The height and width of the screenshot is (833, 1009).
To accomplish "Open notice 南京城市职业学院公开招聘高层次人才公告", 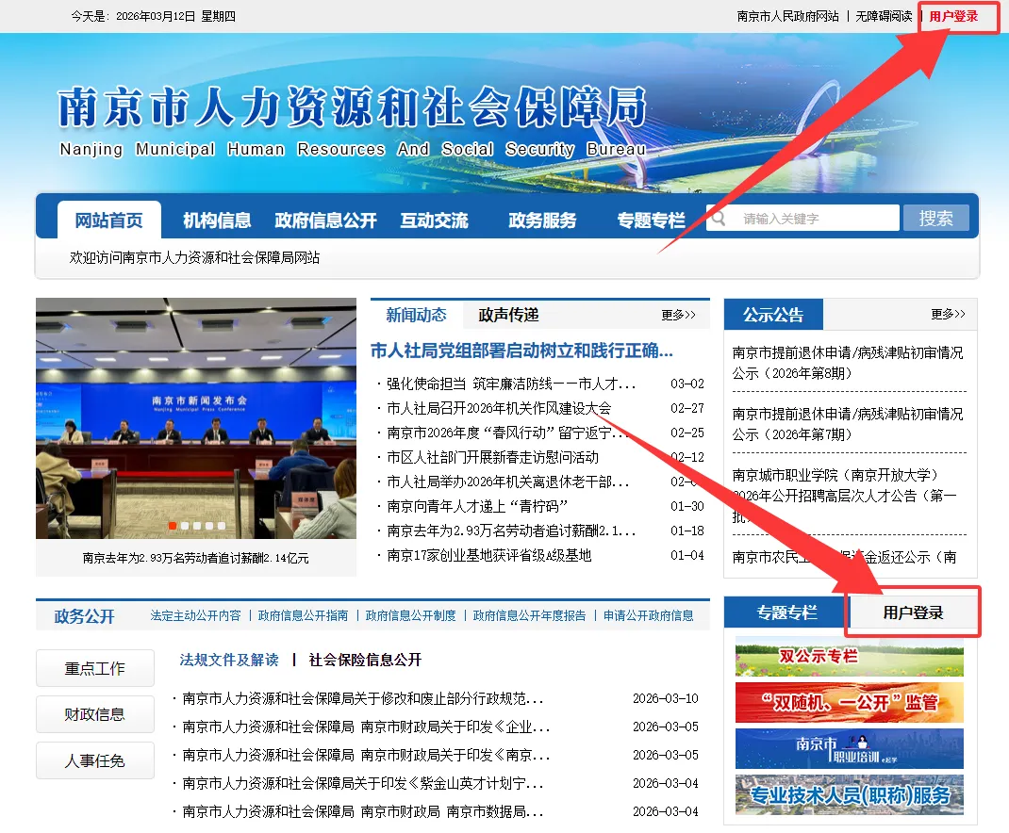I will click(845, 496).
